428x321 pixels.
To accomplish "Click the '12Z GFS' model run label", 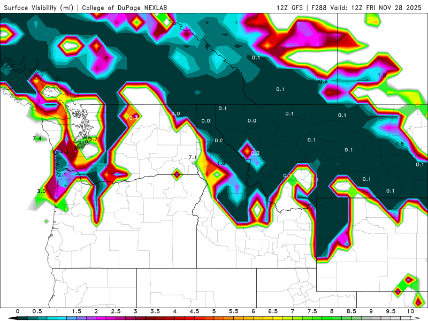I will coord(289,7).
